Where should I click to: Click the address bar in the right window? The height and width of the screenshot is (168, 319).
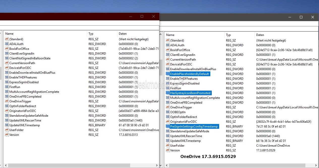[239, 28]
